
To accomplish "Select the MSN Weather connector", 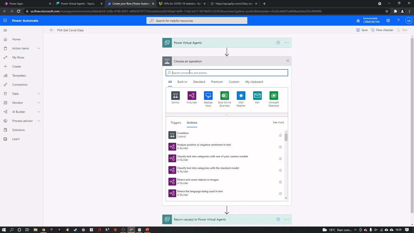I will coord(241,96).
